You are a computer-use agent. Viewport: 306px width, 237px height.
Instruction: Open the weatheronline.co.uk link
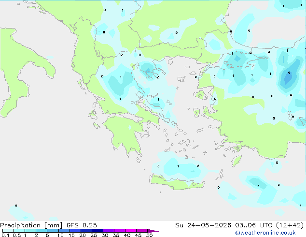[265, 233]
